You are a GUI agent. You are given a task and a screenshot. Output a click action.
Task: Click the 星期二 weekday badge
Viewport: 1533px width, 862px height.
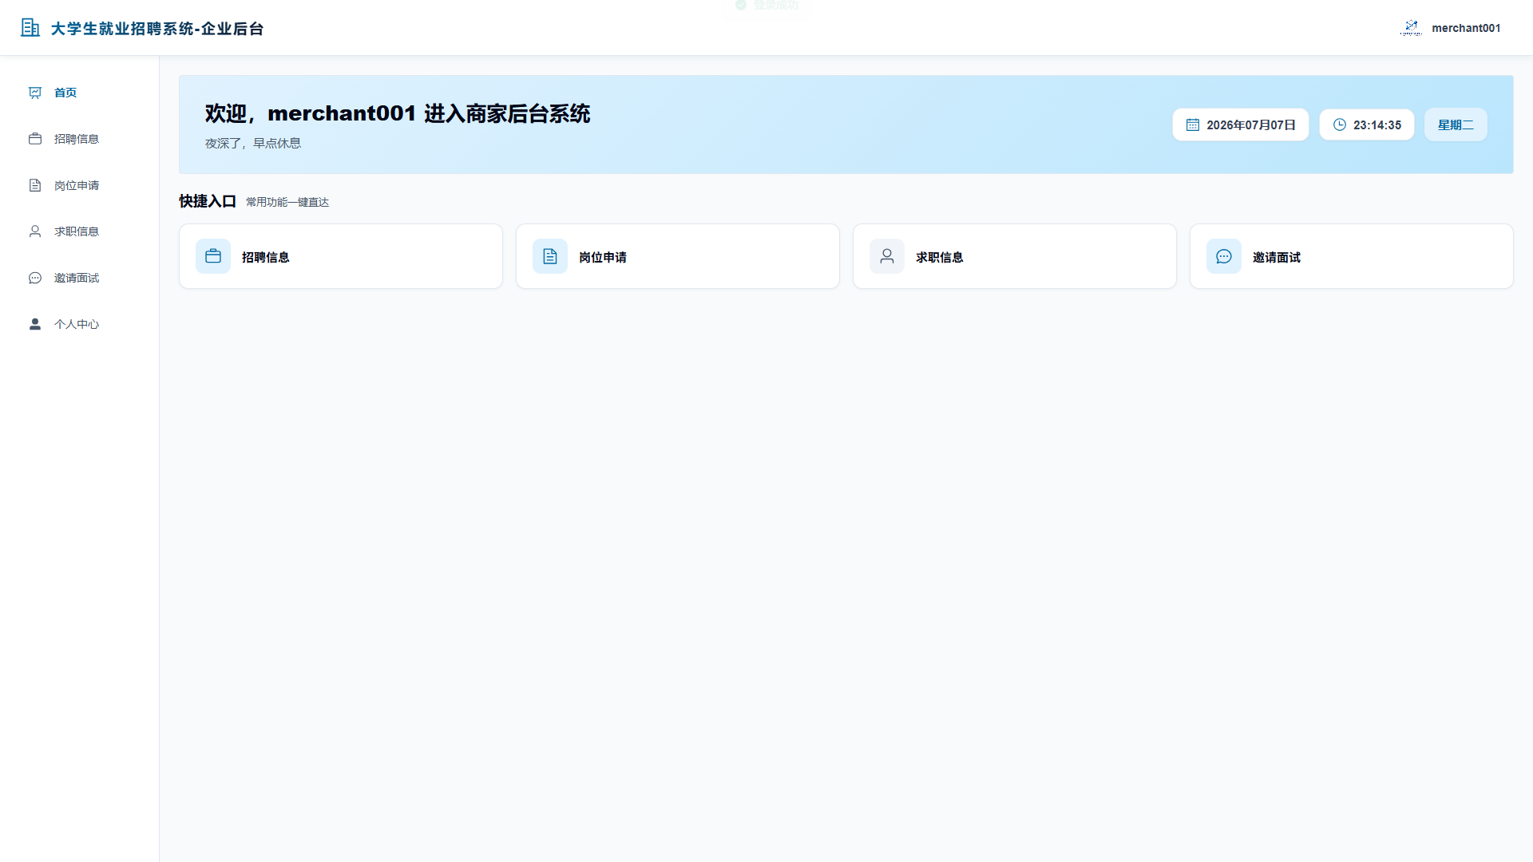point(1456,125)
